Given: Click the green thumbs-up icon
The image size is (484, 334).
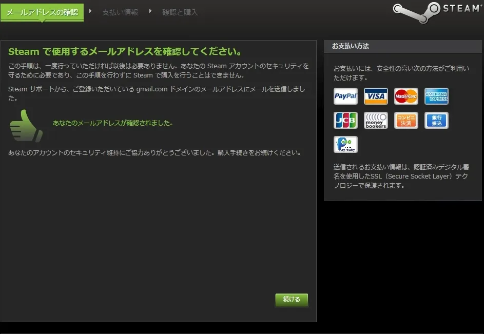Looking at the screenshot, I should 26,126.
